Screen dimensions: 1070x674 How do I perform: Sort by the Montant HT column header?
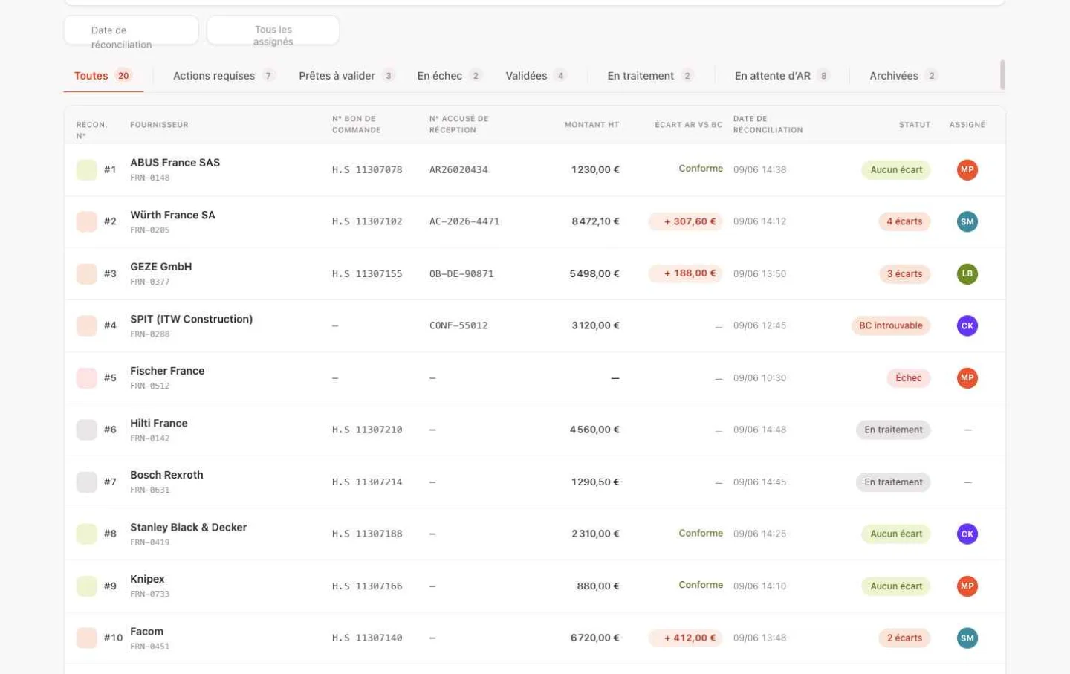coord(591,125)
